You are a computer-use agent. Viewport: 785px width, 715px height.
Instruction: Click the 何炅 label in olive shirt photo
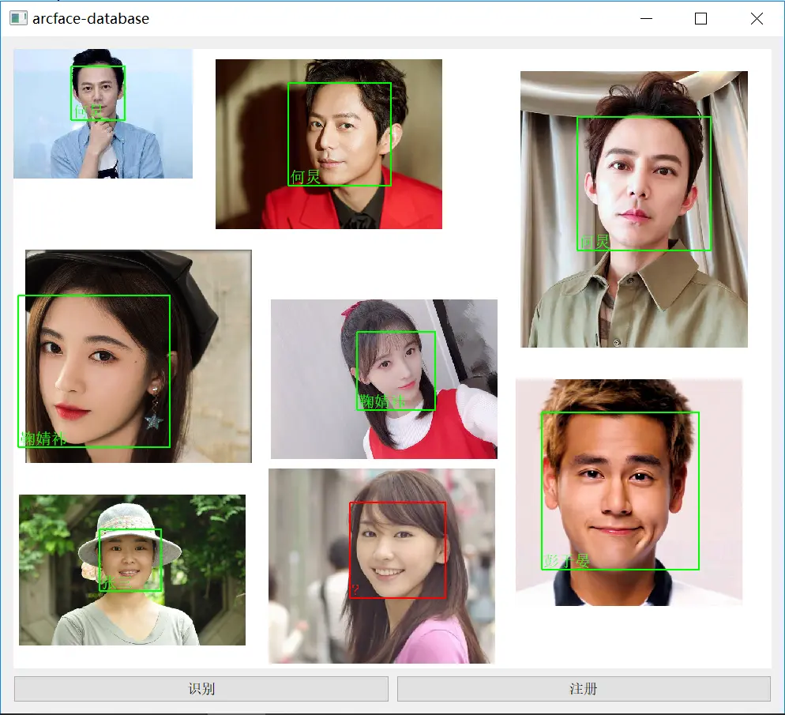coord(594,242)
